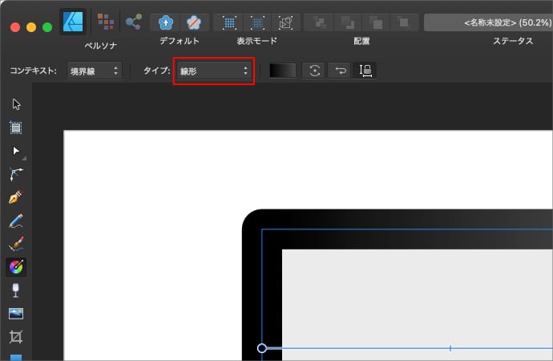The width and height of the screenshot is (553, 361).
Task: Click the gradient start handle on canvas
Action: [262, 348]
